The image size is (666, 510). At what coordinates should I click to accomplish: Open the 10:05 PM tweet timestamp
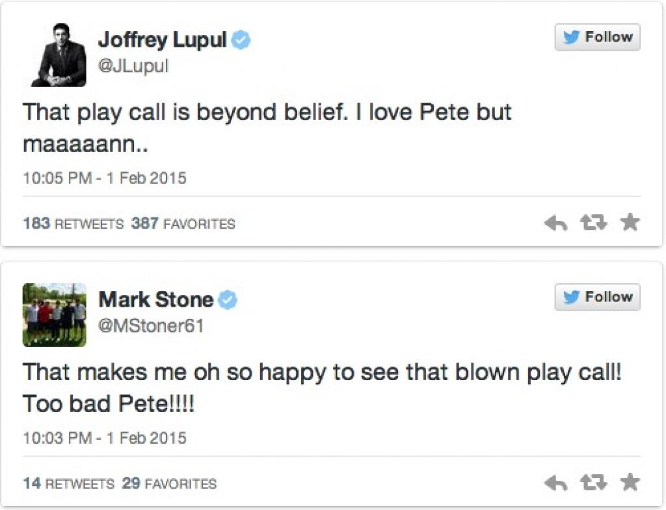[x=105, y=178]
